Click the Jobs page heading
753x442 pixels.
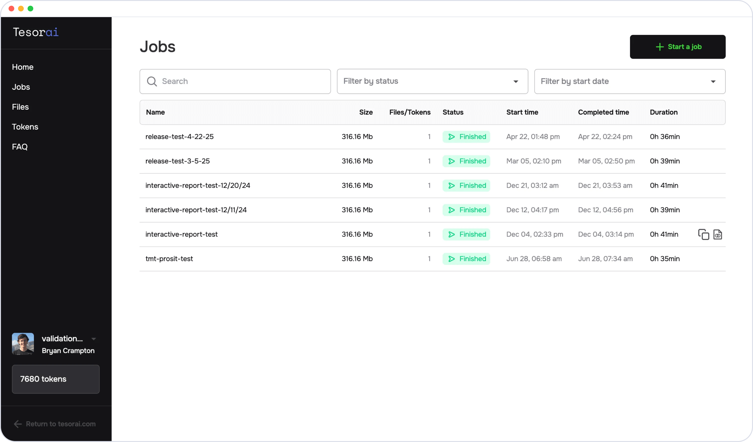click(x=158, y=47)
